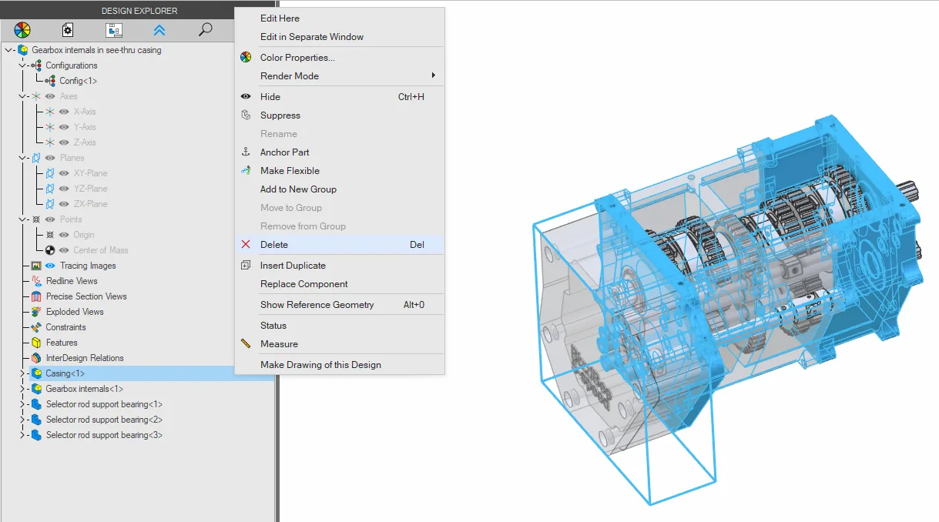Image resolution: width=939 pixels, height=522 pixels.
Task: Expand Selector rod support bearing<1>
Action: click(22, 404)
